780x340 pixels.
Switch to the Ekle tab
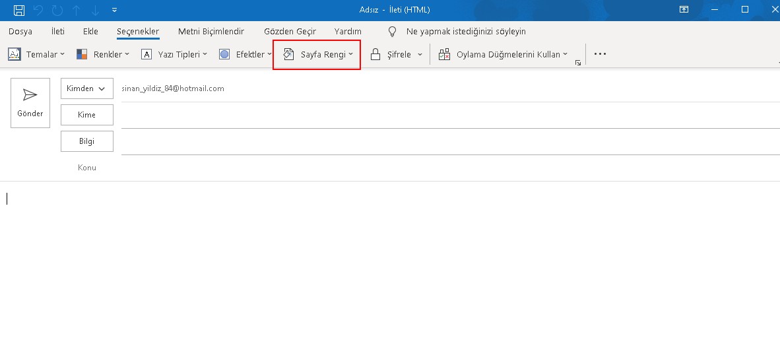coord(90,31)
